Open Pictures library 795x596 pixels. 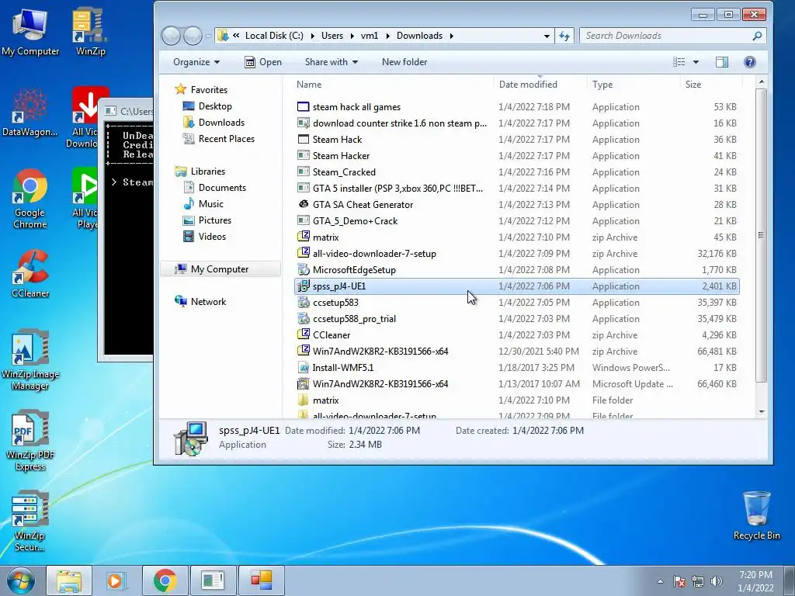pyautogui.click(x=207, y=220)
